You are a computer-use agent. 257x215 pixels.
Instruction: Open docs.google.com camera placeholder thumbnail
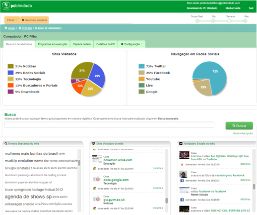pyautogui.click(x=97, y=179)
